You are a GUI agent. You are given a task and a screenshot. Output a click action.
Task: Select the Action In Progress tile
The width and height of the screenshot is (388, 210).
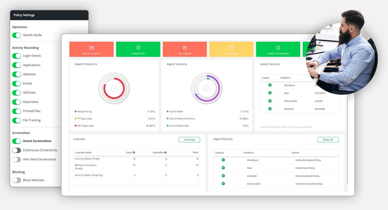click(x=278, y=49)
